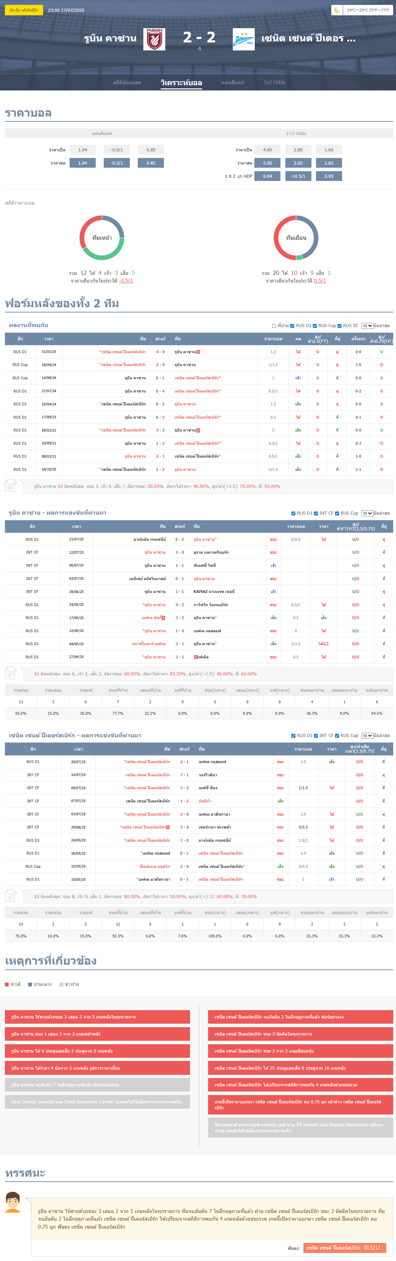Click the ครึ่งแรก column header in head-to-head table
This screenshot has width=396, height=1261.
[358, 339]
